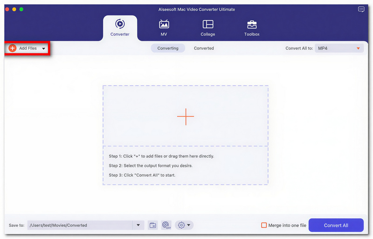Open the Toolbox tab
Screen dimensions: 373x239
(252, 28)
